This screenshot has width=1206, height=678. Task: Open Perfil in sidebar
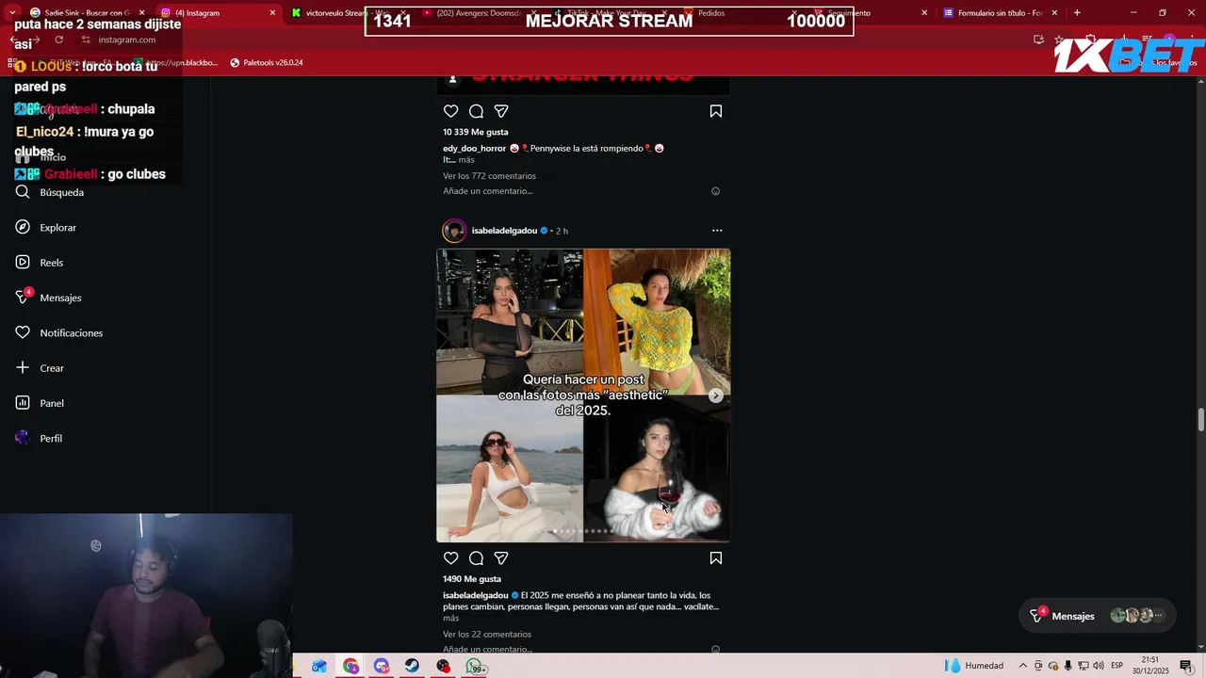pos(39,438)
